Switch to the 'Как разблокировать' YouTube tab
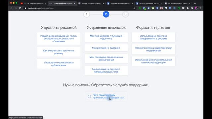212x119 pixels. click(33, 3)
